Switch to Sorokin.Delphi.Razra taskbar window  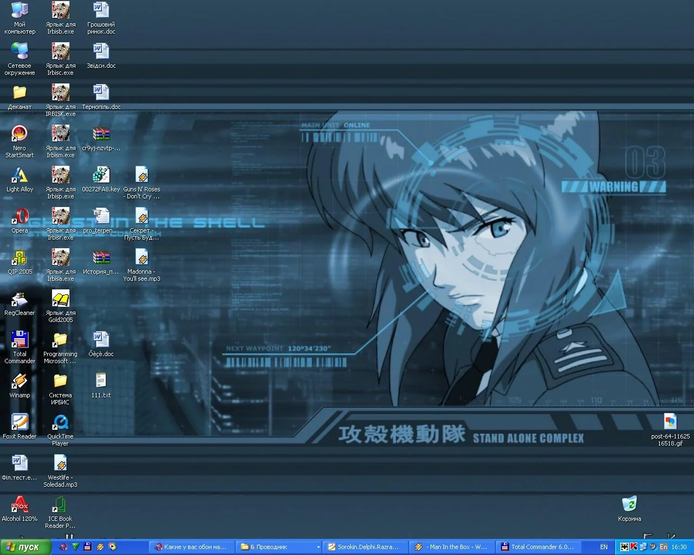365,547
